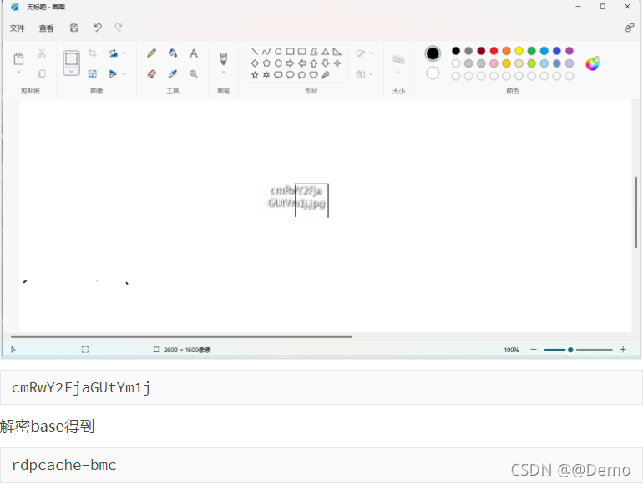Select Color 2 white secondary swatch
Screen dimensions: 643x485
(x=433, y=73)
